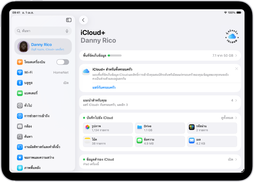Screen dimensions: 255x182
Task: Open รหัสผ่าน (Passwords) iCloud settings
Action: coord(212,128)
